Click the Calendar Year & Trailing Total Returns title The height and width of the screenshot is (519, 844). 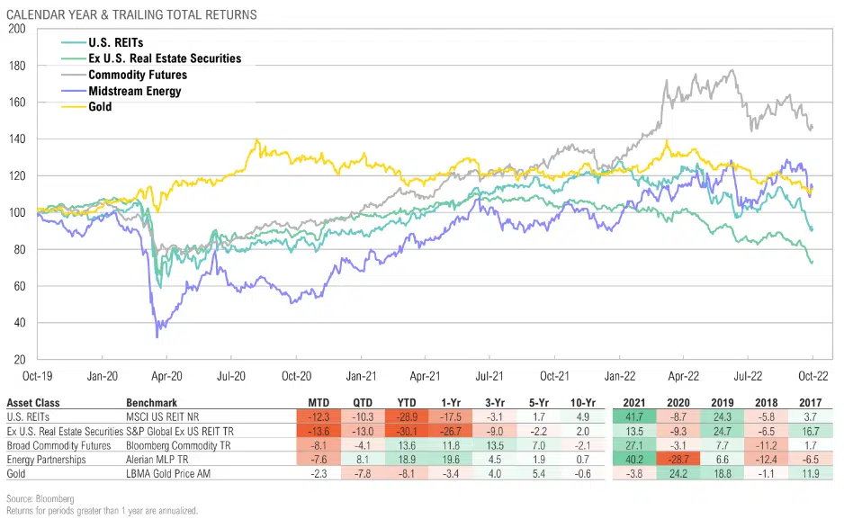(x=133, y=14)
